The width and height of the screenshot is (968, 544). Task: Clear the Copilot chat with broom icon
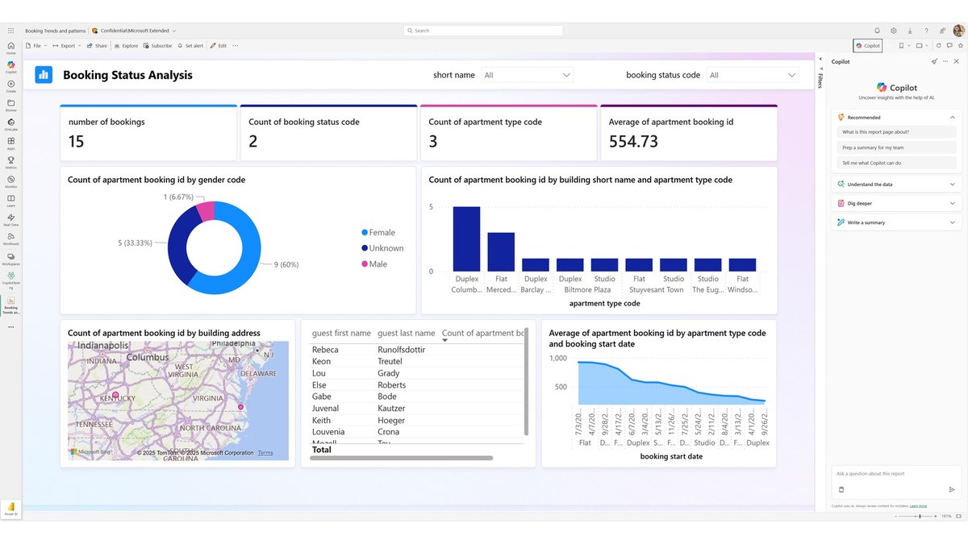click(x=934, y=61)
